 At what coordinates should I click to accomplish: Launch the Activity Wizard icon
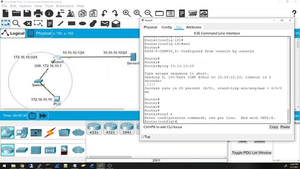point(71,14)
